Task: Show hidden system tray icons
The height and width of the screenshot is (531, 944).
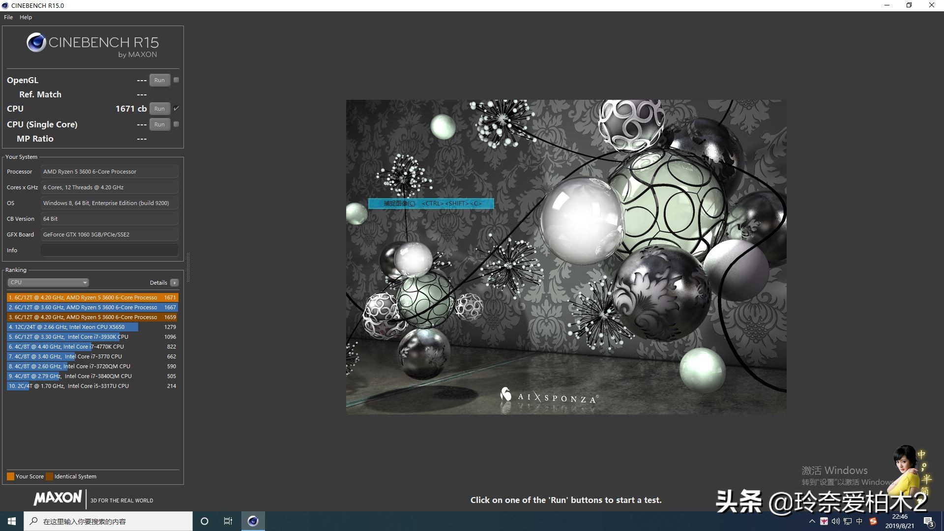Action: tap(812, 521)
